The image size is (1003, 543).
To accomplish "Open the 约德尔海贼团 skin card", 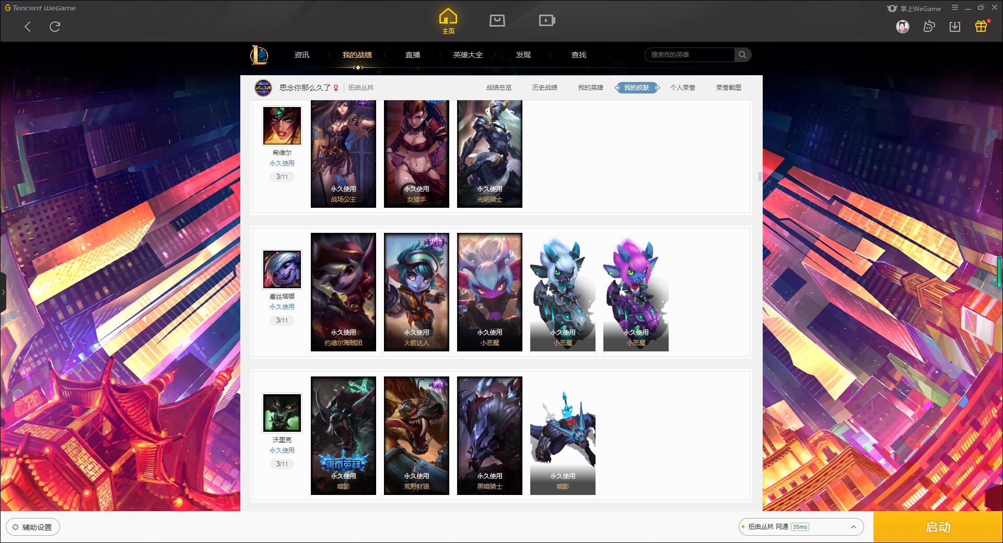I will [x=343, y=292].
